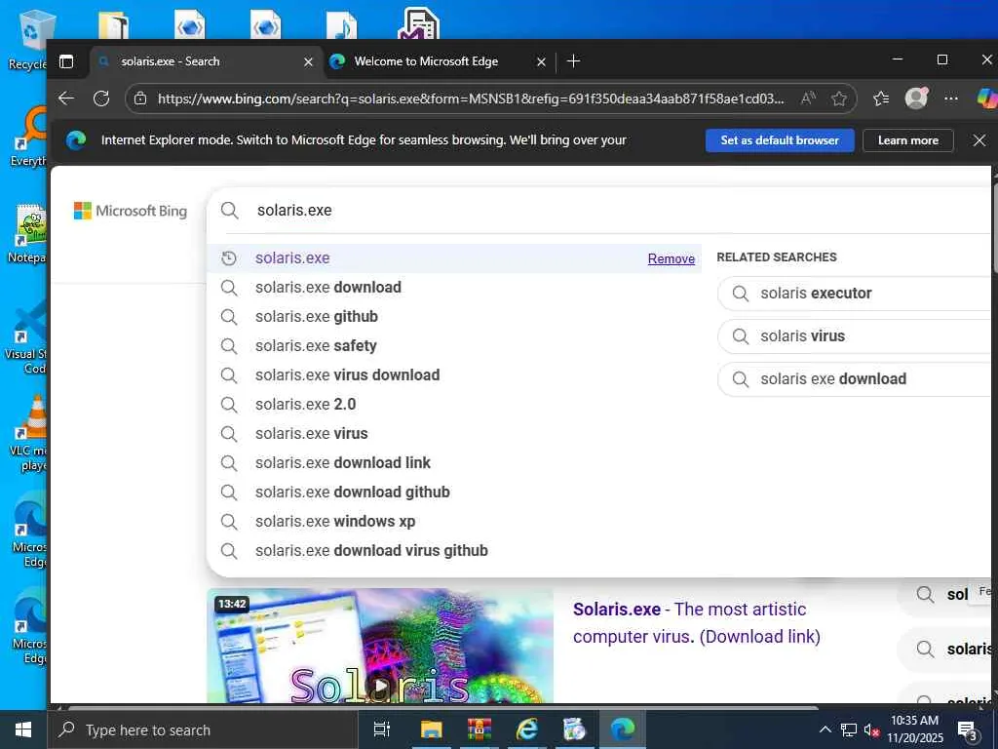The image size is (998, 749).
Task: Open the Everything desktop shortcut
Action: point(27,137)
